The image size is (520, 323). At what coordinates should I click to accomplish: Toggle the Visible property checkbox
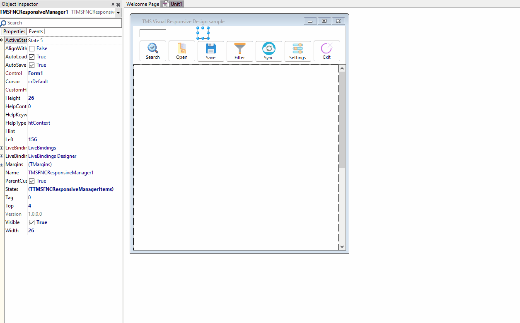(x=31, y=222)
